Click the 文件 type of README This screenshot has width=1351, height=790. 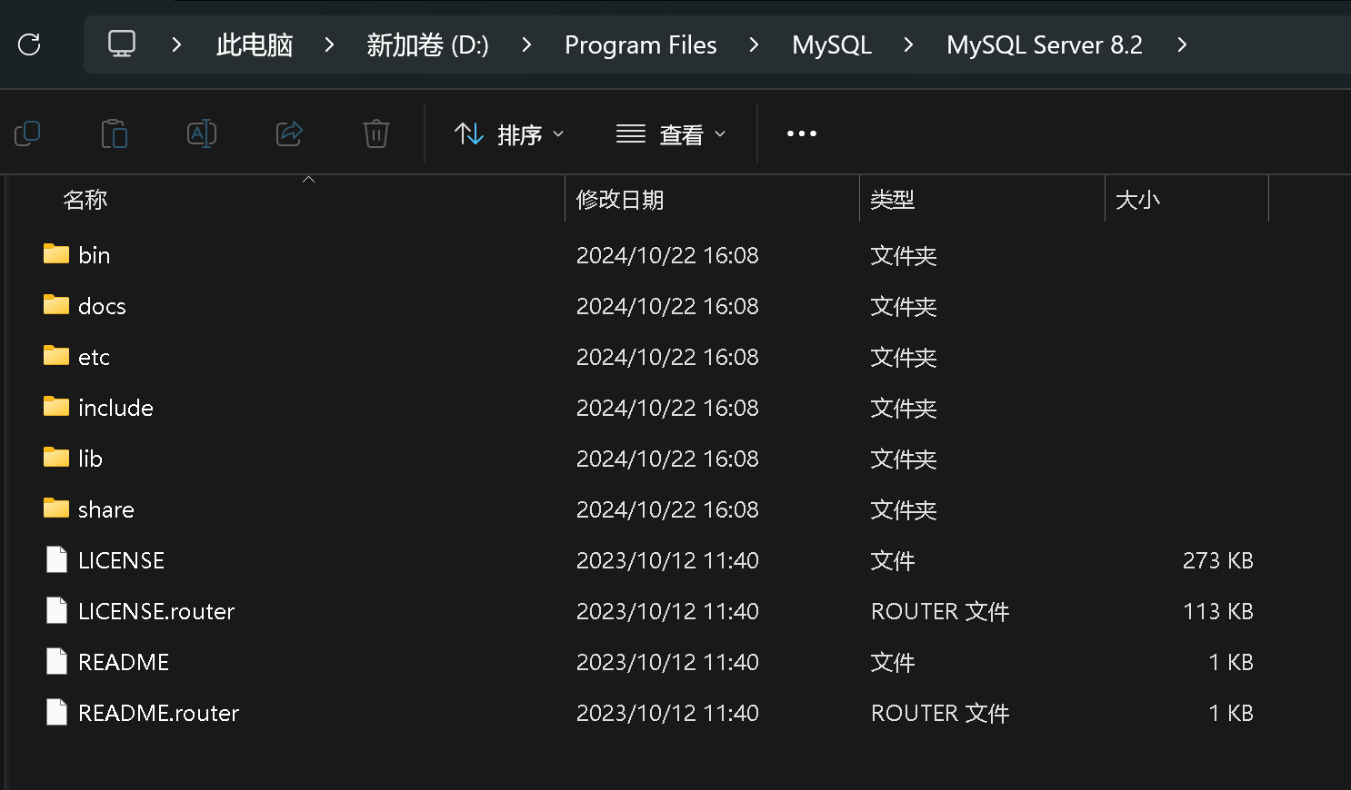click(x=893, y=662)
